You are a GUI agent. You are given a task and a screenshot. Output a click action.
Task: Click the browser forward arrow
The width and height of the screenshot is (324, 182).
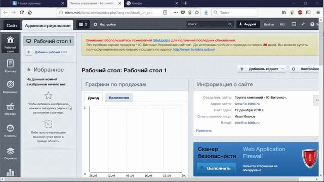[x=14, y=13]
